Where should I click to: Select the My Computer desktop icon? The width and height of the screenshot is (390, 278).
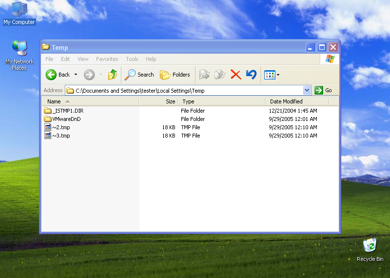(x=19, y=9)
